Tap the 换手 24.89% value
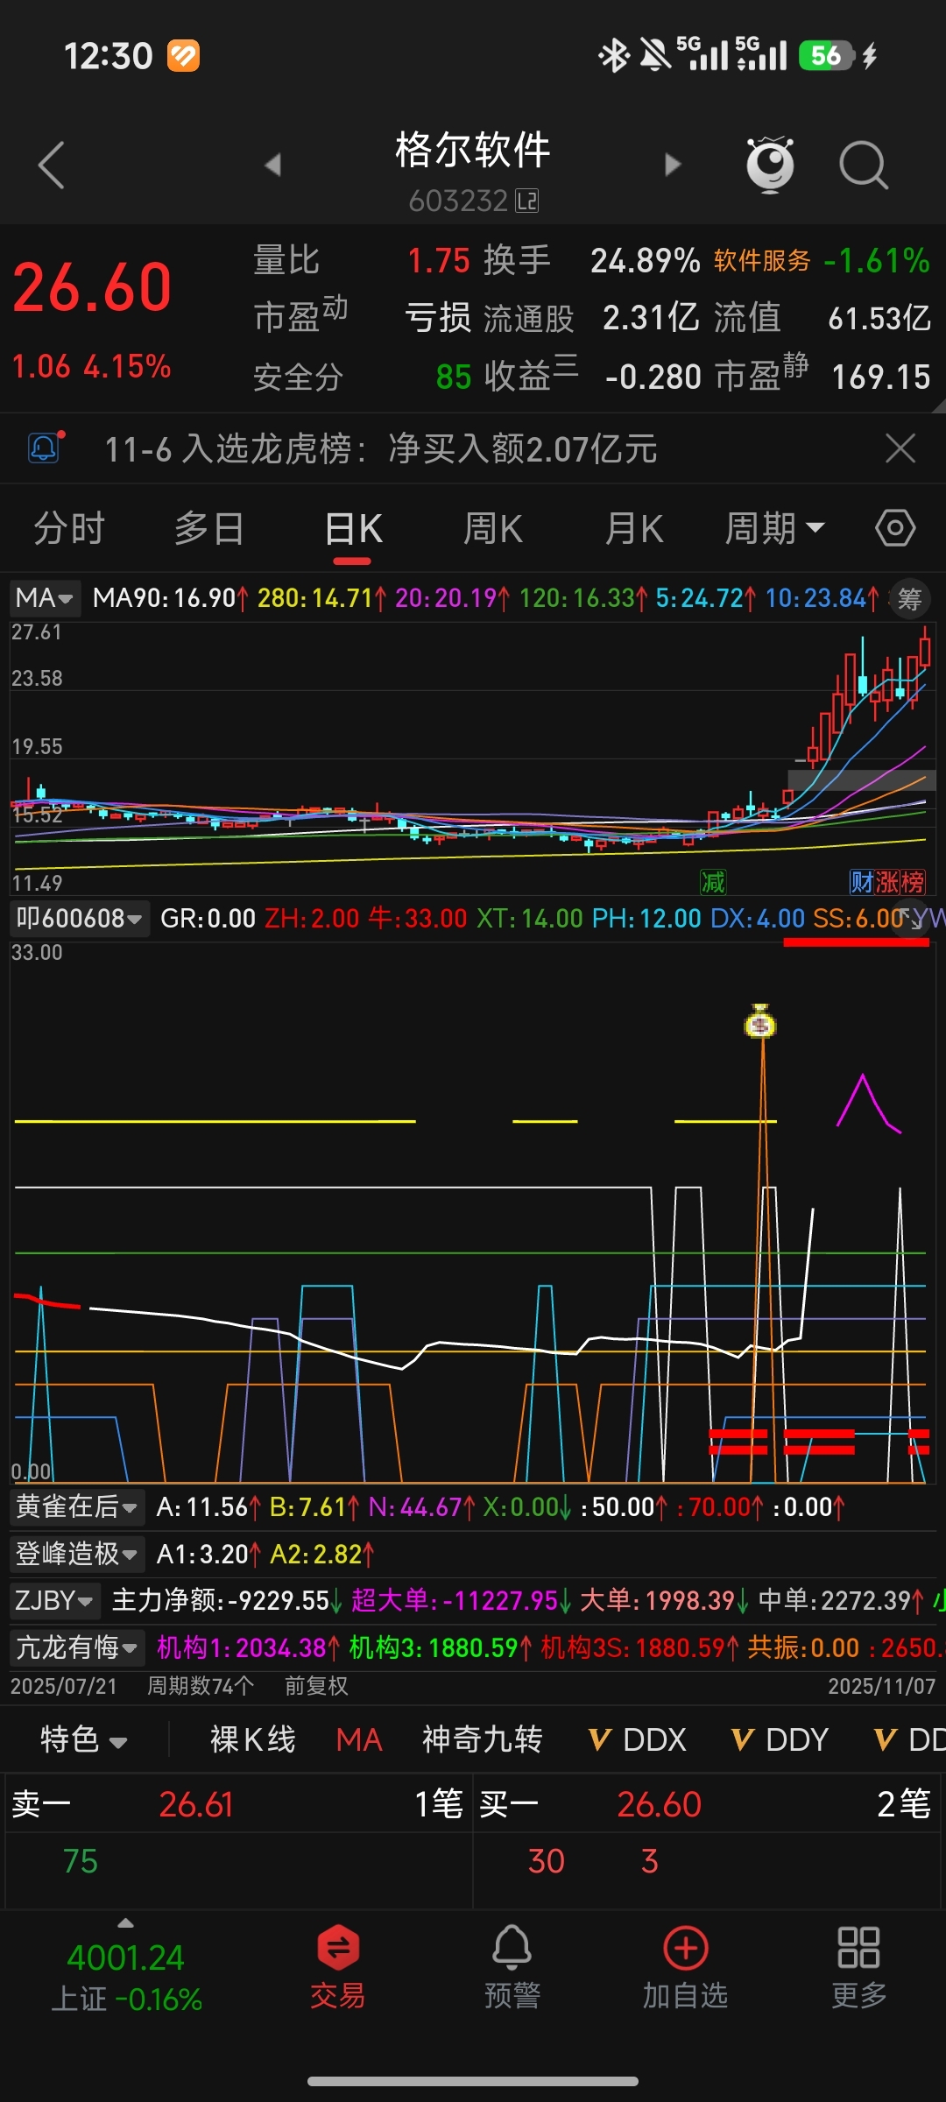This screenshot has width=946, height=2102. [645, 260]
